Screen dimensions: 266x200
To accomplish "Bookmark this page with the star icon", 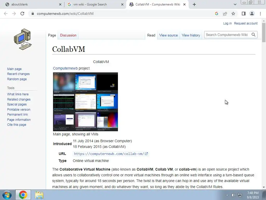I will click(x=233, y=14).
